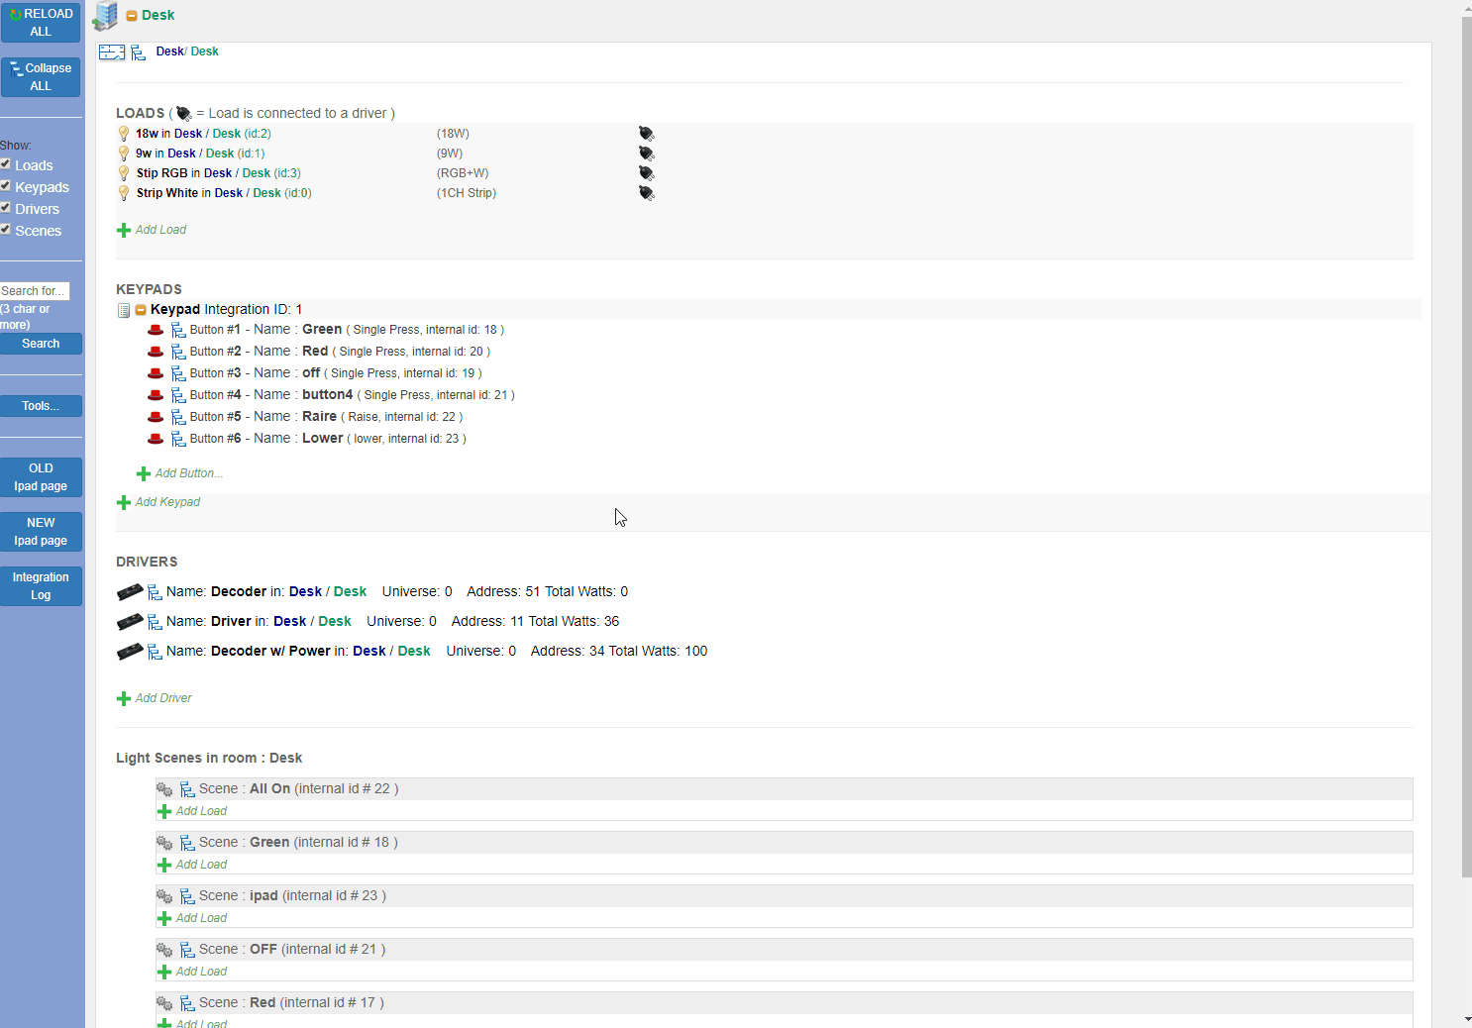Open the Strip White in Desk load
This screenshot has width=1472, height=1028.
coord(224,193)
